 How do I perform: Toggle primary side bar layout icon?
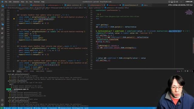pos(169,2)
